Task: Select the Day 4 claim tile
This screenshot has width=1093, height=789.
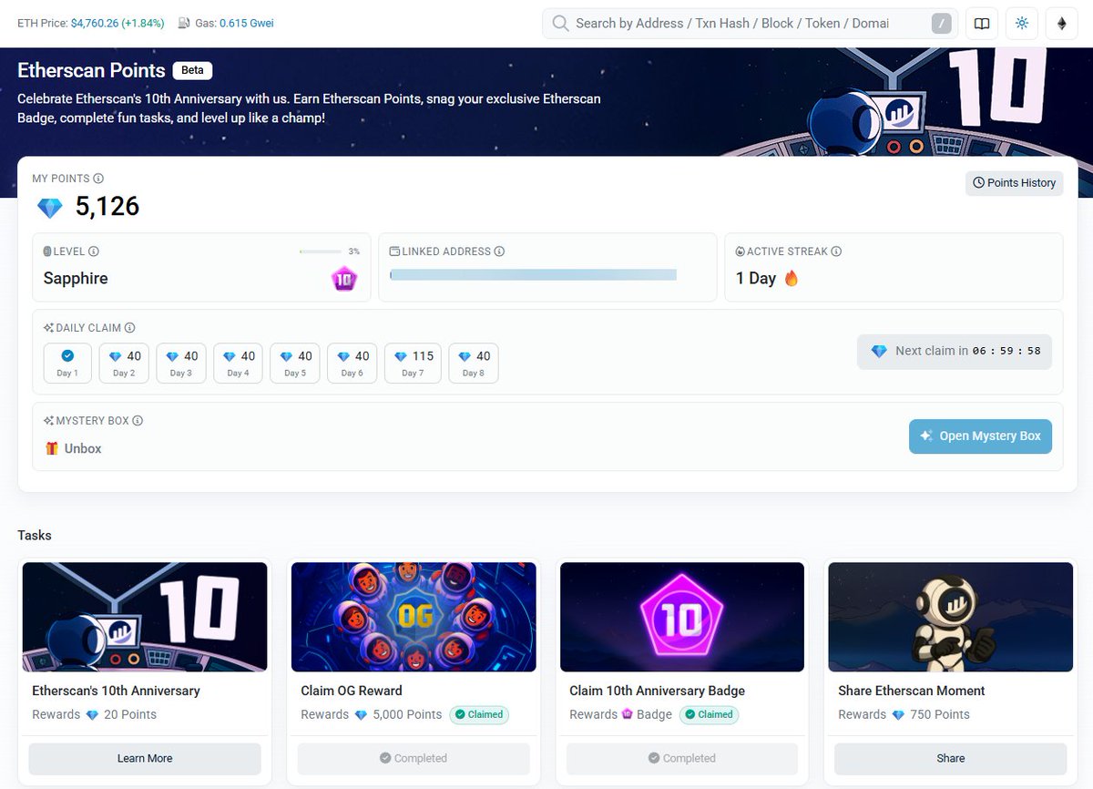Action: point(239,363)
